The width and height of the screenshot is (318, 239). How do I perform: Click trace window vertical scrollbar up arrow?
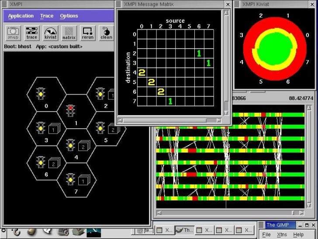(x=309, y=108)
